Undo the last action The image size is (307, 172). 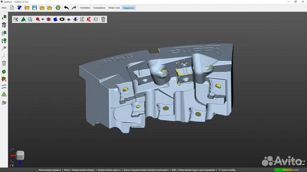67,8
